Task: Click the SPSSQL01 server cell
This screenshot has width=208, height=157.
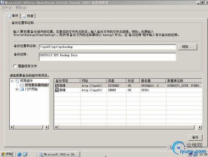Action: 152,86
